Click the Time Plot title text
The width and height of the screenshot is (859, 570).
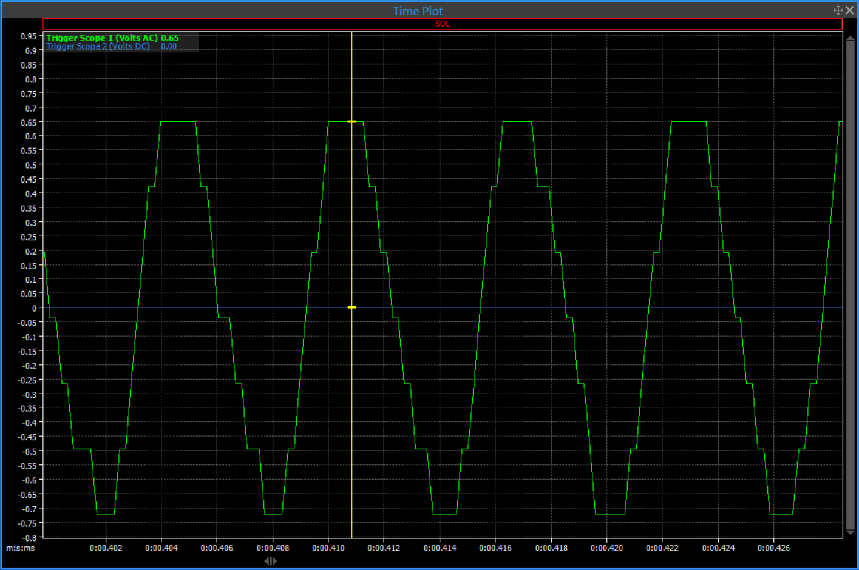(x=418, y=11)
